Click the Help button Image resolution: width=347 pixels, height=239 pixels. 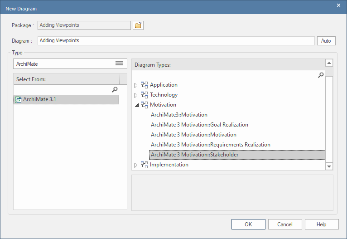pyautogui.click(x=322, y=224)
